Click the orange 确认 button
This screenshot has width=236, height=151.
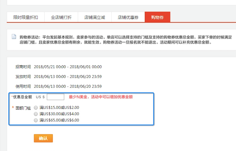tap(43, 138)
